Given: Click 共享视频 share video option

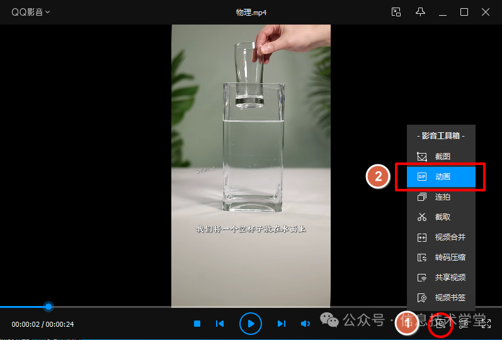Looking at the screenshot, I should [442, 278].
